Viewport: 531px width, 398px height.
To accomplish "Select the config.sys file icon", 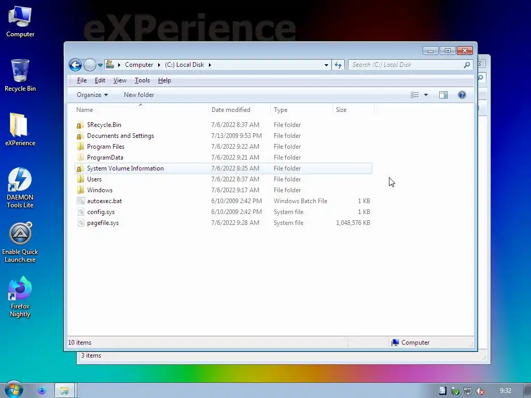I will (80, 212).
